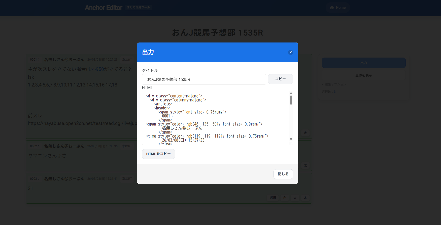Focus the タイトル text field
Image resolution: width=441 pixels, height=225 pixels.
(204, 79)
